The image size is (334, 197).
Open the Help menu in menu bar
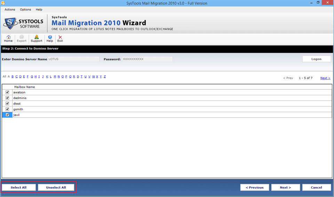pos(39,9)
